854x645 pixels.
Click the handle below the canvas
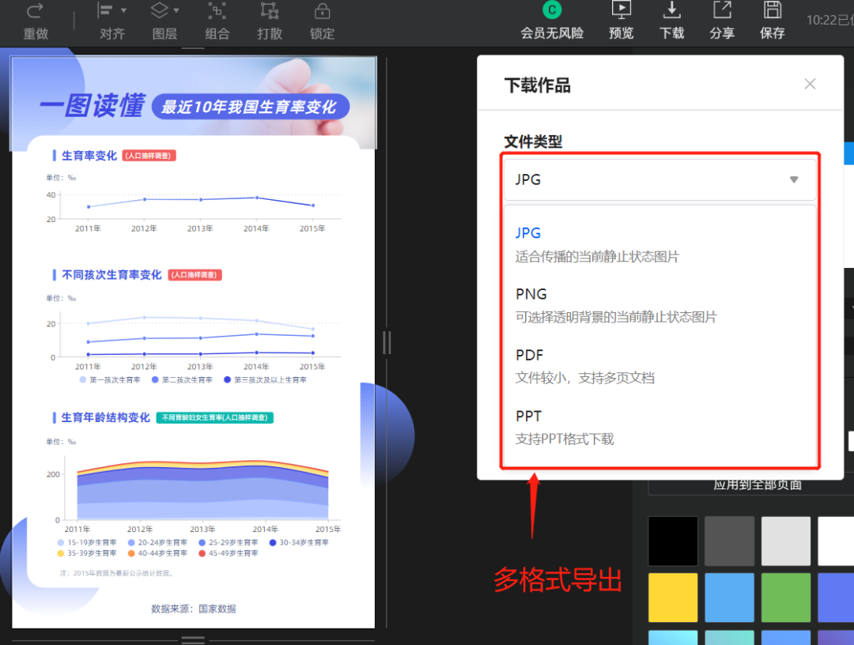[193, 639]
